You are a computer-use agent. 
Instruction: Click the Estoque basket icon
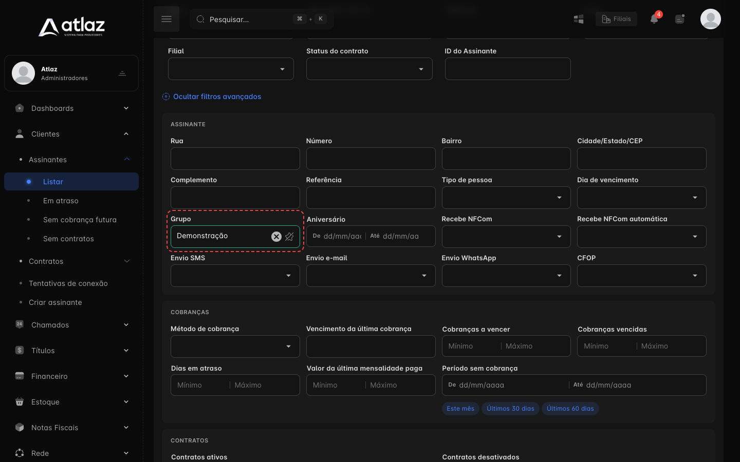(20, 401)
